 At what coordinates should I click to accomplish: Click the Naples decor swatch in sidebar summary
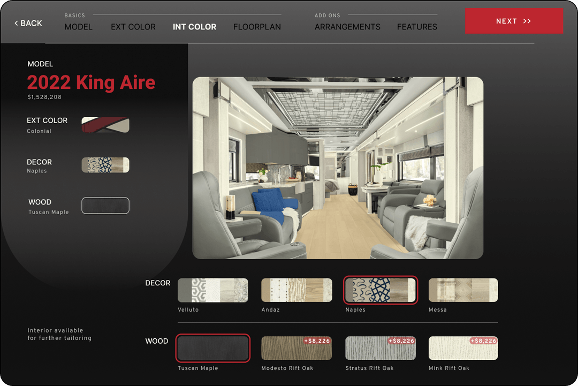pyautogui.click(x=105, y=165)
